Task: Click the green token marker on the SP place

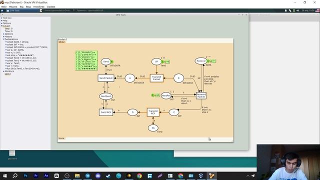Action: (x=162, y=61)
